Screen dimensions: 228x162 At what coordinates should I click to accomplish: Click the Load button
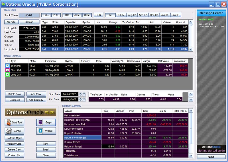(46, 149)
